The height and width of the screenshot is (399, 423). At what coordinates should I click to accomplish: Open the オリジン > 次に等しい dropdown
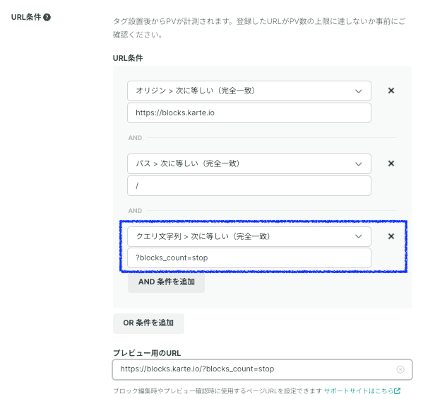pos(249,91)
